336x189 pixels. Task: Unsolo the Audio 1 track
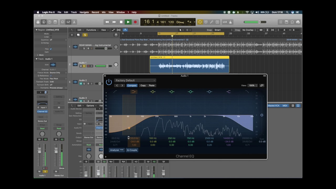tap(84, 66)
